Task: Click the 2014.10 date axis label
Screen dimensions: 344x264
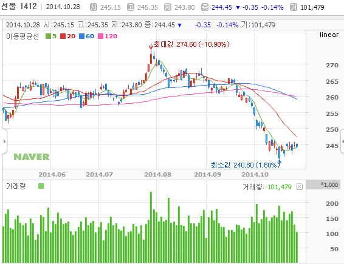Action: click(x=255, y=175)
